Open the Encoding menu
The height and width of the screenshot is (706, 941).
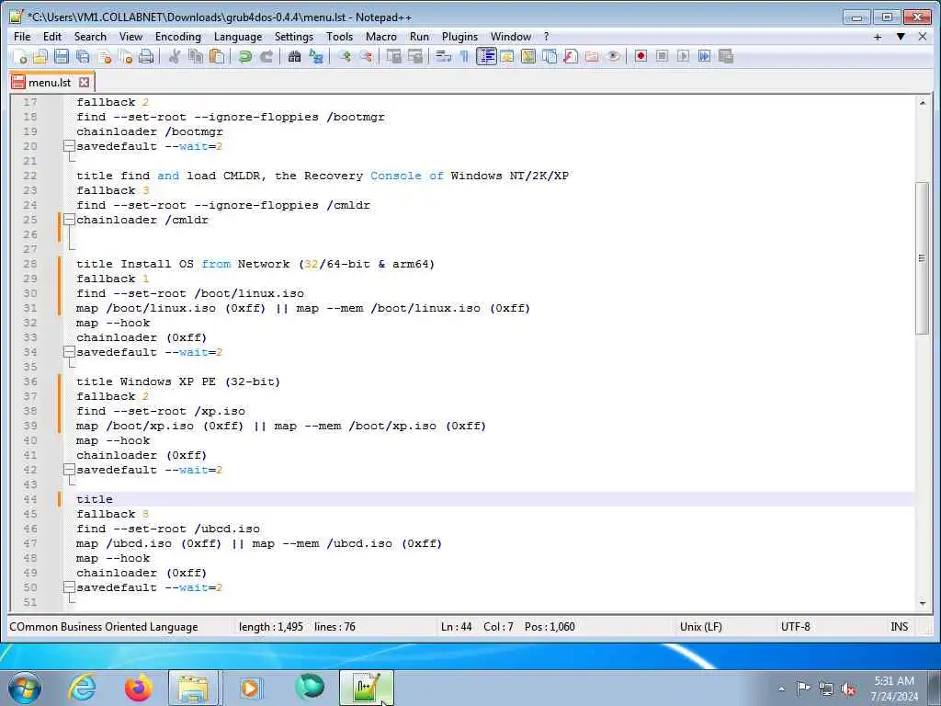(x=177, y=37)
